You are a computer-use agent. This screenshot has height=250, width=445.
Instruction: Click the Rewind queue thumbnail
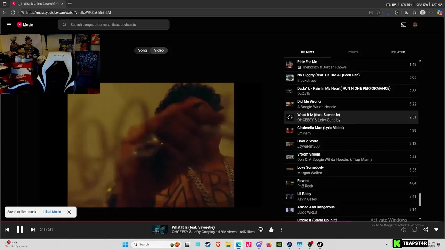pos(290,183)
